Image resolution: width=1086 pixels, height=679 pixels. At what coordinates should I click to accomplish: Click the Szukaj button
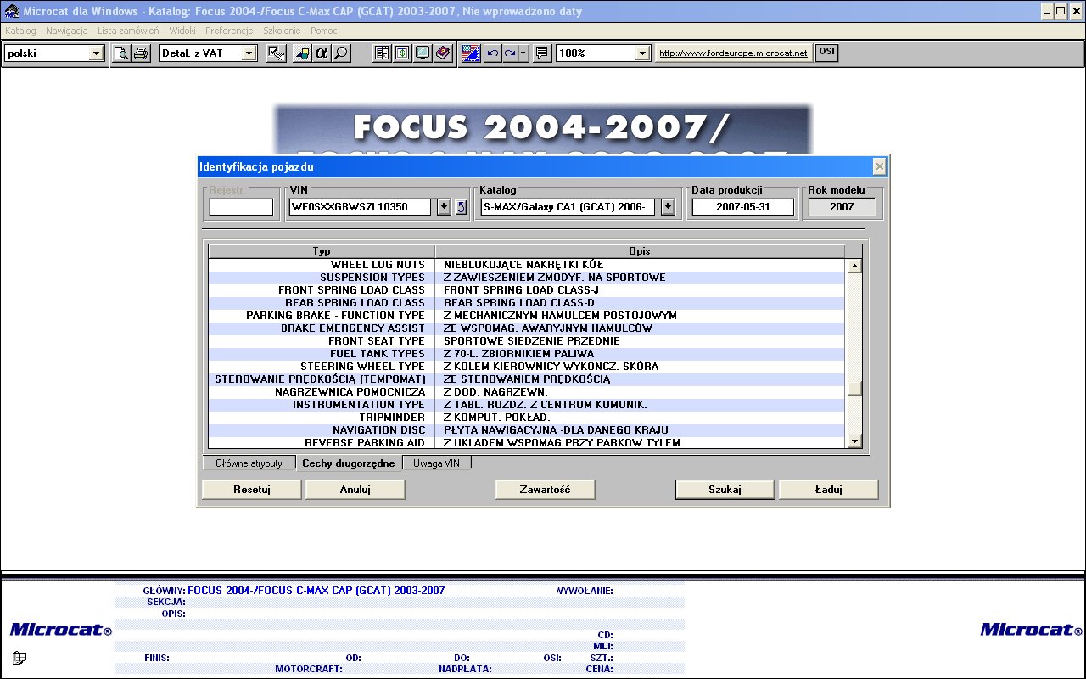[x=725, y=490]
